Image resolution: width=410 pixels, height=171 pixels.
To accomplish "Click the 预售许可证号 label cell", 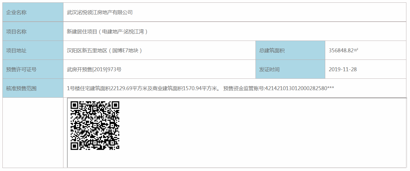I will pos(33,69).
